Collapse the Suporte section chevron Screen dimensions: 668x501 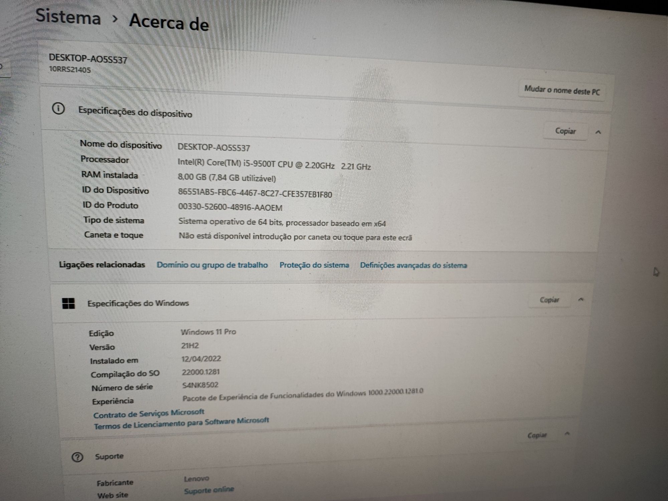tap(567, 434)
